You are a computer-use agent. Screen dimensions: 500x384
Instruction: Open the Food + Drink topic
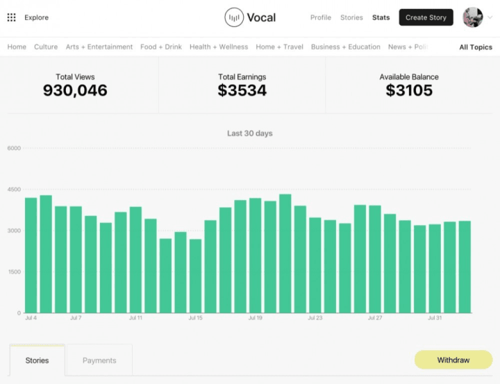tap(161, 47)
